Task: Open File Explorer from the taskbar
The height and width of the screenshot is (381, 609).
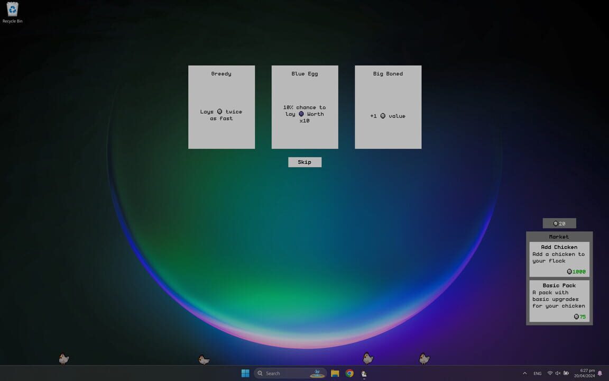Action: [335, 373]
